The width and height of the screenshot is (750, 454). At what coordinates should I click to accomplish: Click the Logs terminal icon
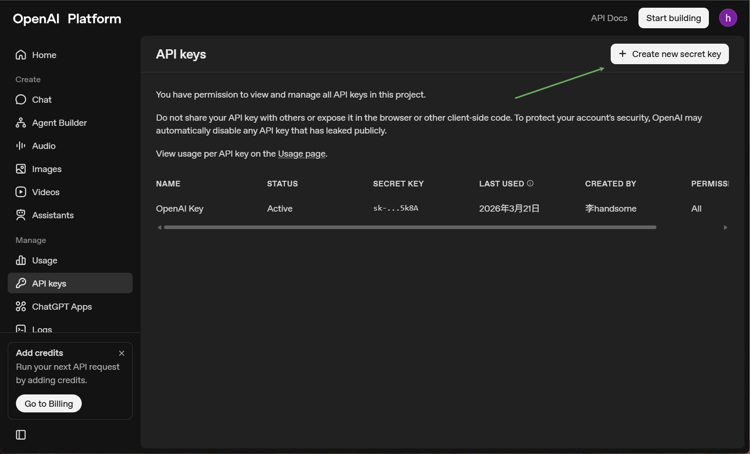21,329
